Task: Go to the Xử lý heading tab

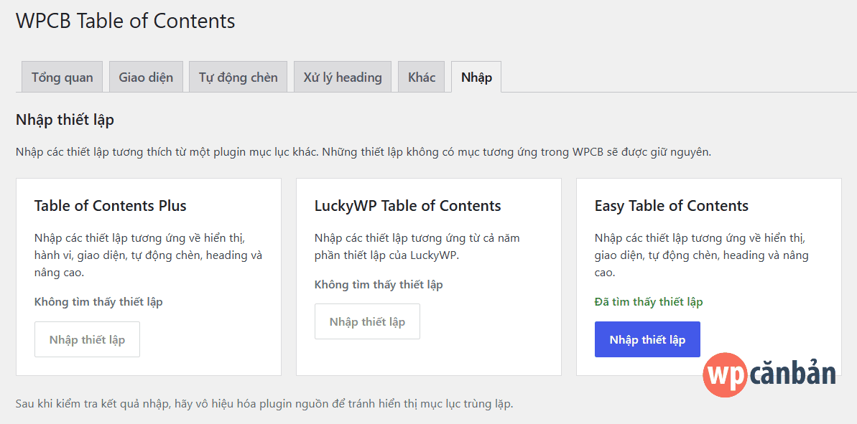Action: (x=343, y=77)
